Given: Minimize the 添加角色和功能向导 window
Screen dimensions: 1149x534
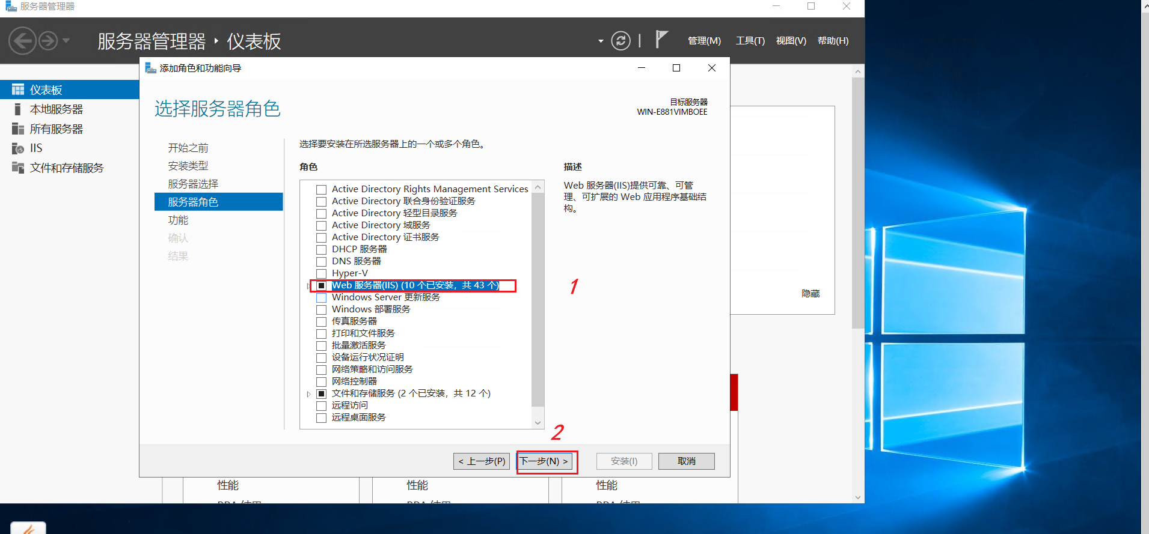Looking at the screenshot, I should pos(642,68).
